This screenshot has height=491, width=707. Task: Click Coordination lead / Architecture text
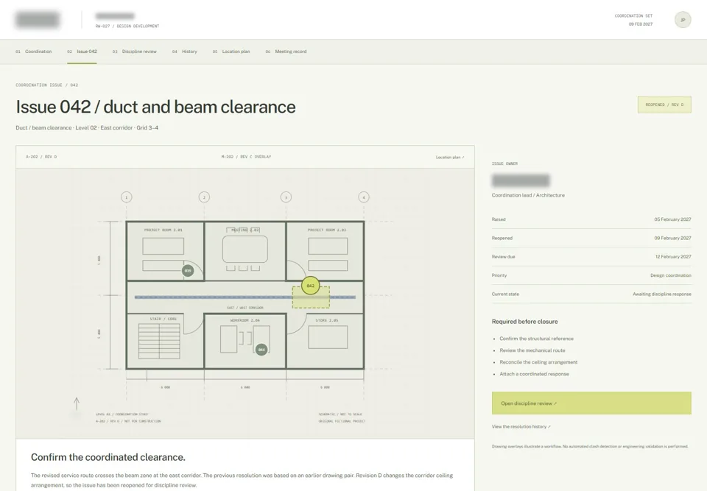click(x=528, y=195)
